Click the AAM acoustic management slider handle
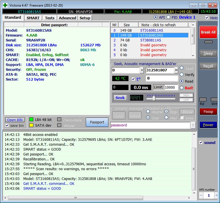 click(154, 98)
